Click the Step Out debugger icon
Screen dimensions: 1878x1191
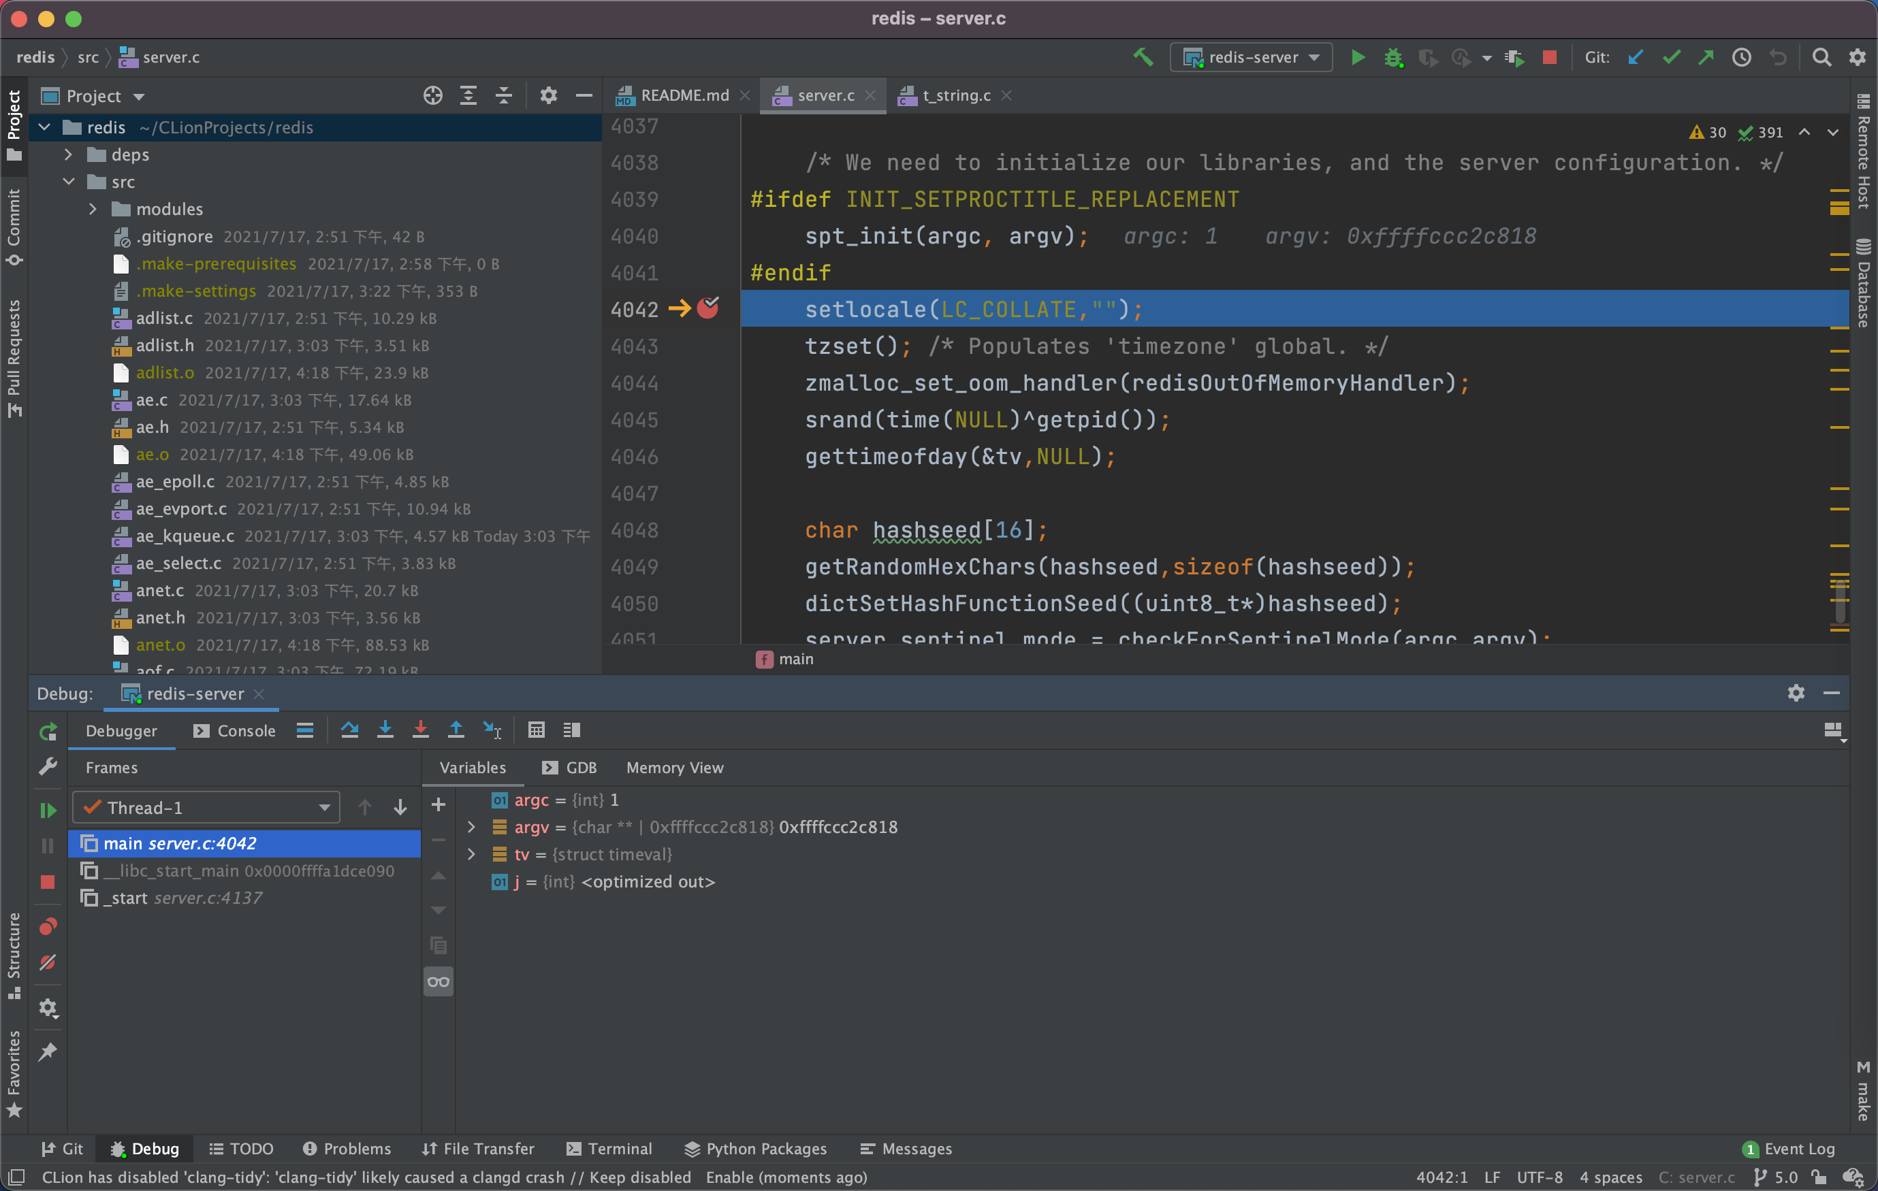coord(456,730)
